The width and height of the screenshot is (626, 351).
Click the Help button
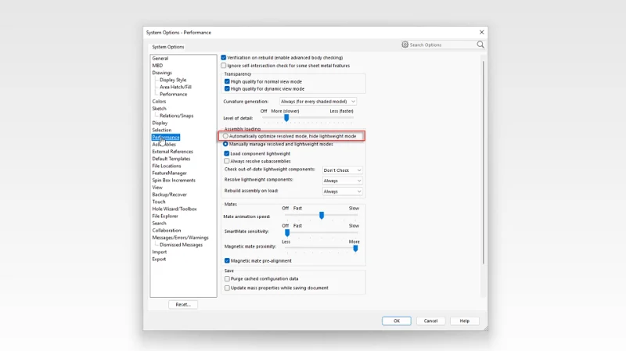464,321
